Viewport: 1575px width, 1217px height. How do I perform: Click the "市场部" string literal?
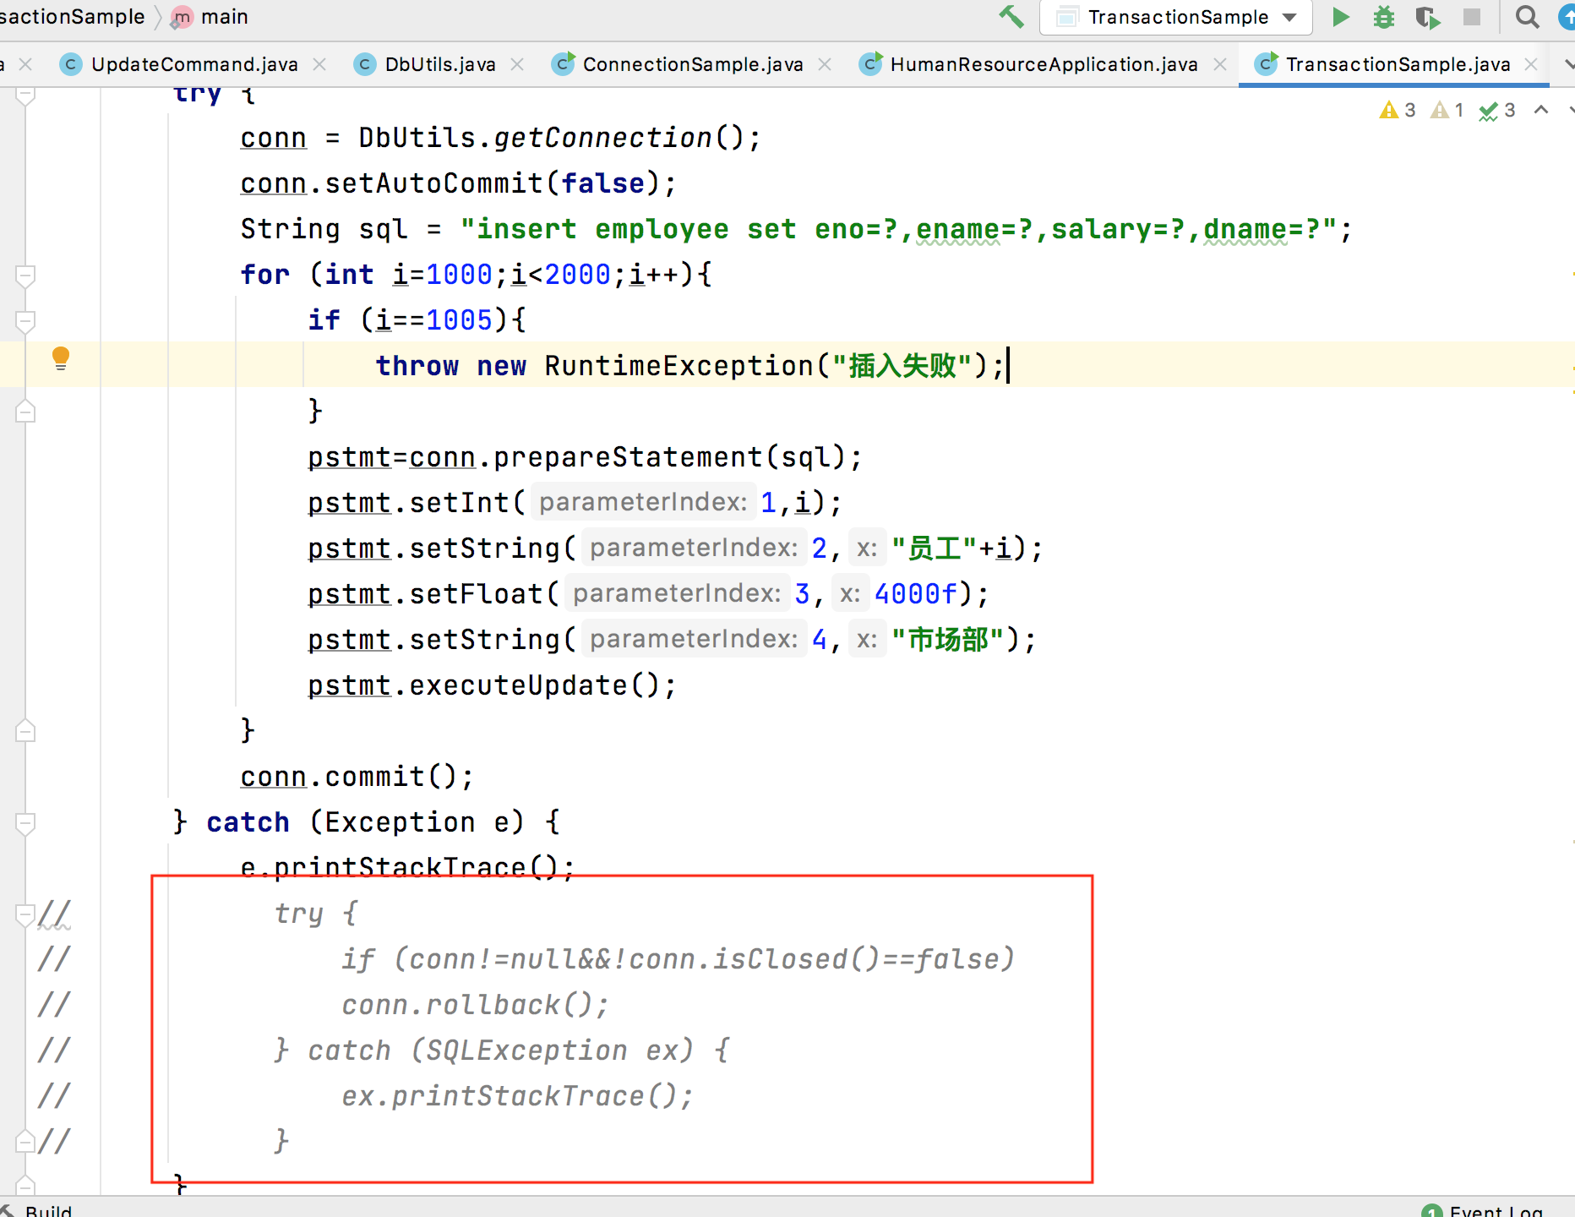click(948, 640)
